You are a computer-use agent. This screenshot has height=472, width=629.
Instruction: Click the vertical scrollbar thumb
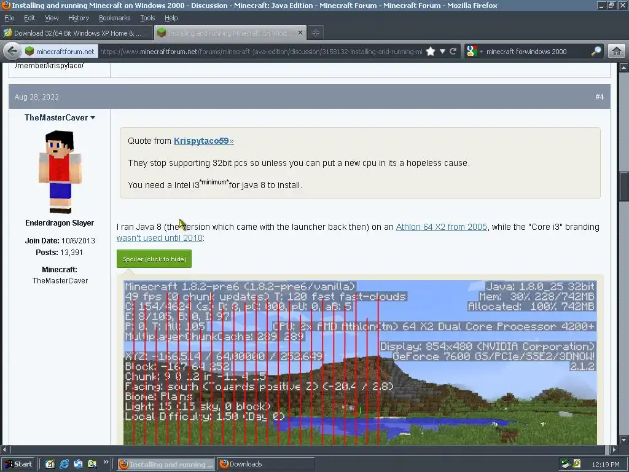[623, 187]
